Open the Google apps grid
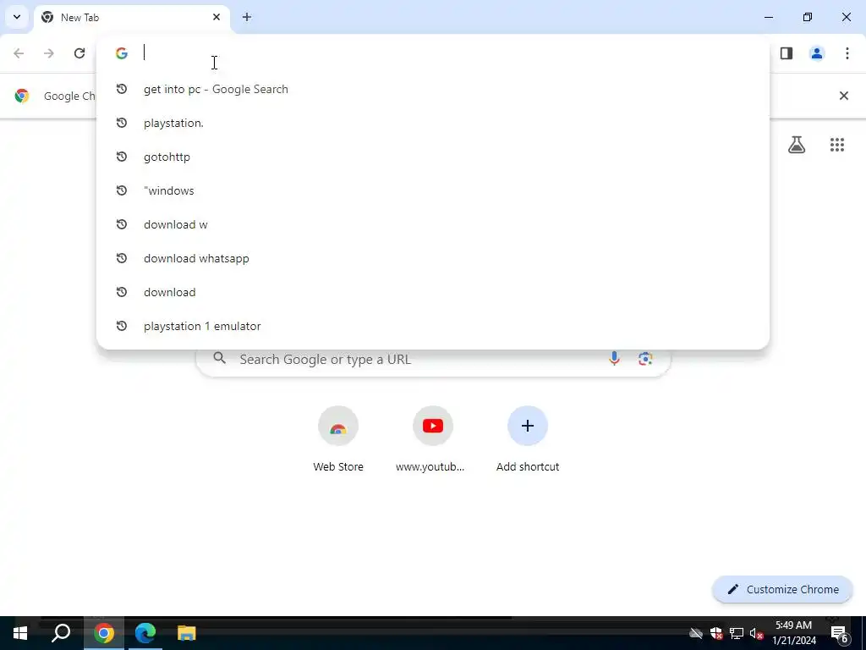Image resolution: width=866 pixels, height=650 pixels. coord(837,145)
